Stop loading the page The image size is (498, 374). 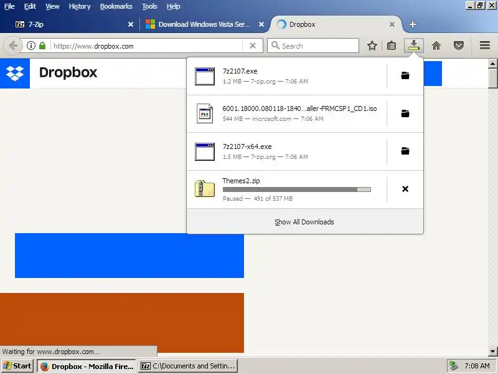(253, 46)
